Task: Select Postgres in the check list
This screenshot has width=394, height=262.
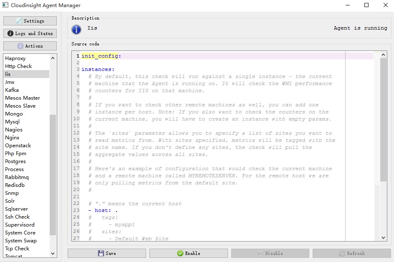Action: [27, 161]
